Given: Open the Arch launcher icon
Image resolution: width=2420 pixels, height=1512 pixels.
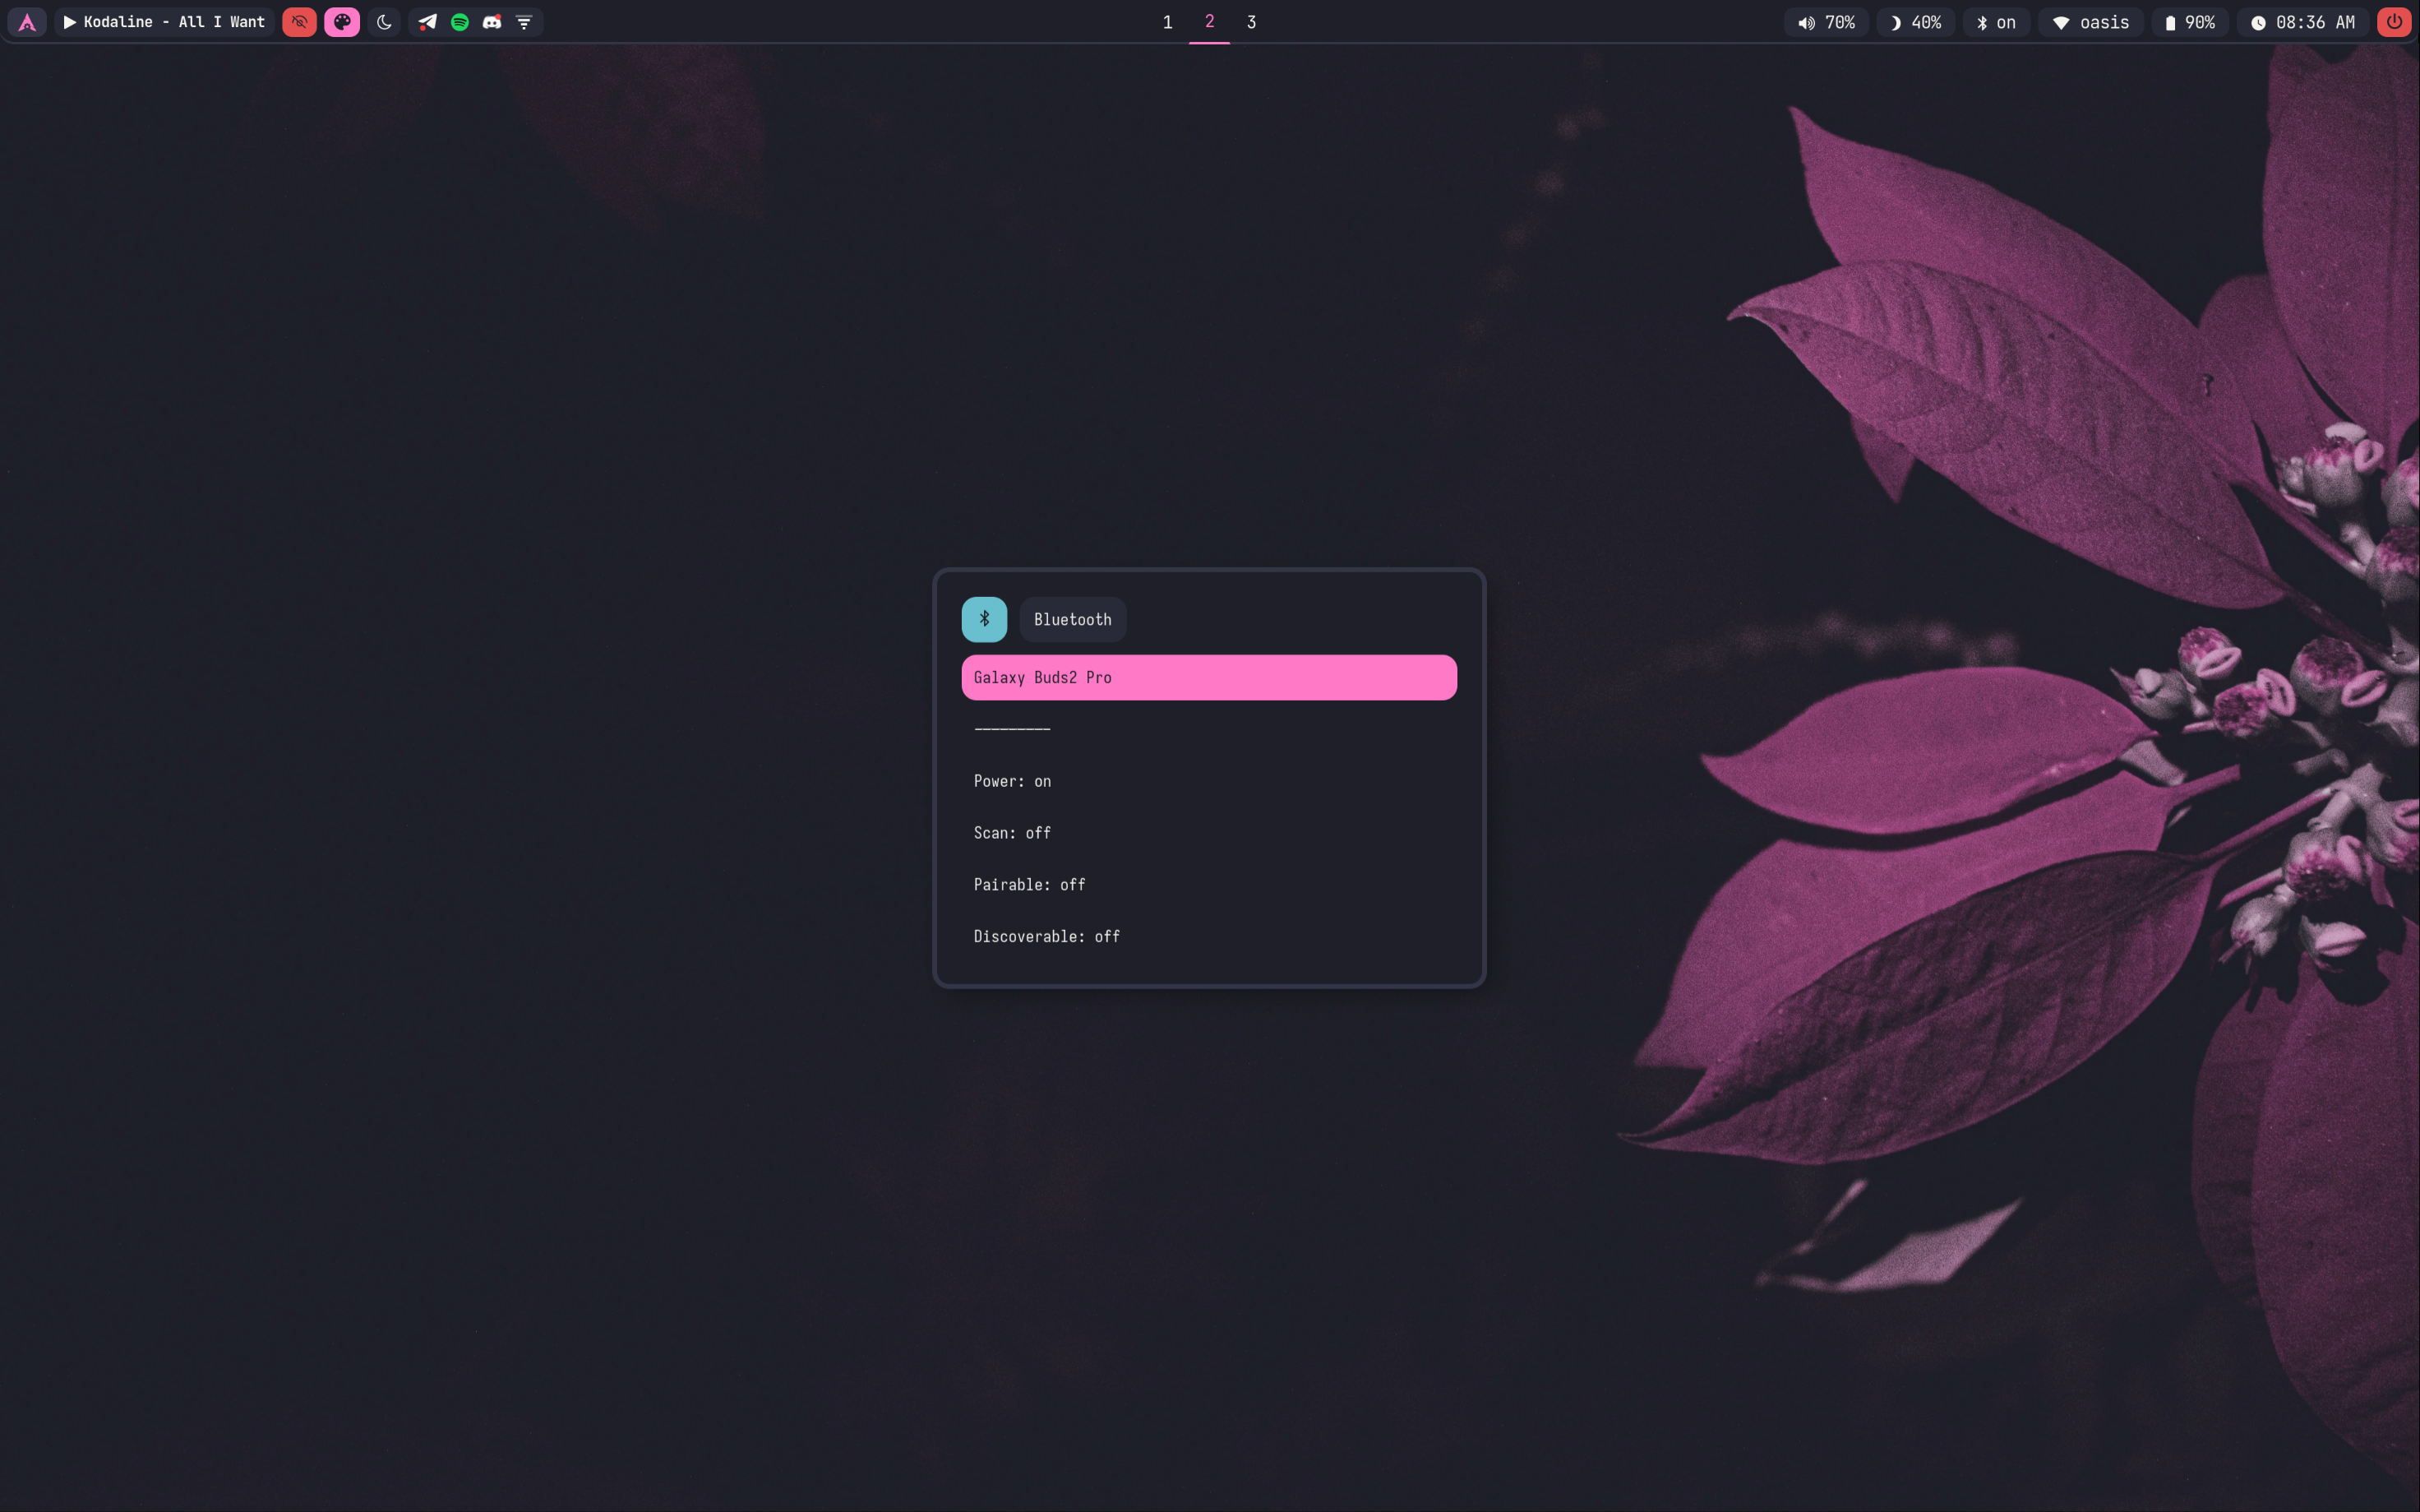Looking at the screenshot, I should (27, 22).
